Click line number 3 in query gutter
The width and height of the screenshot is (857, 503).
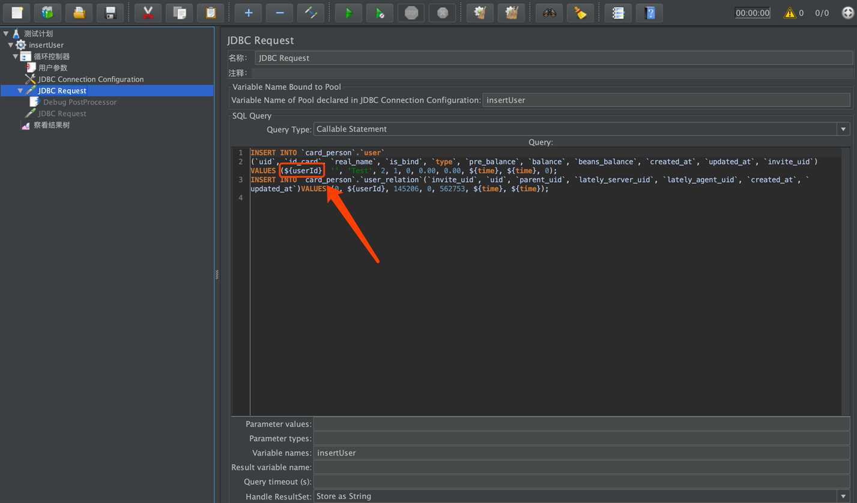pos(241,180)
